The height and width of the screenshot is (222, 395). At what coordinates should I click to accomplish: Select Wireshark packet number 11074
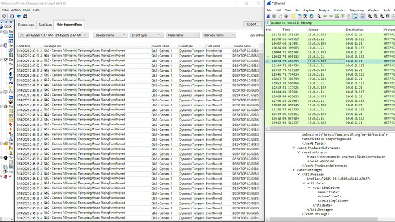(x=330, y=61)
